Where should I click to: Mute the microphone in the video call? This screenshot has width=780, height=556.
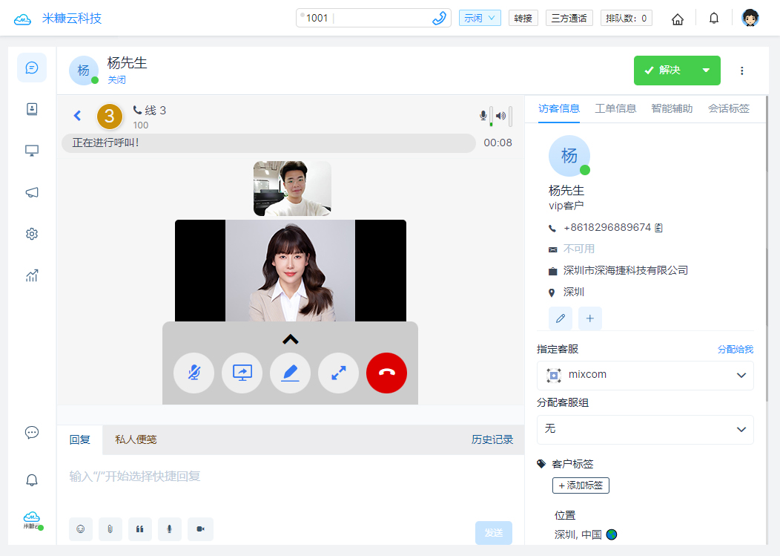point(194,373)
